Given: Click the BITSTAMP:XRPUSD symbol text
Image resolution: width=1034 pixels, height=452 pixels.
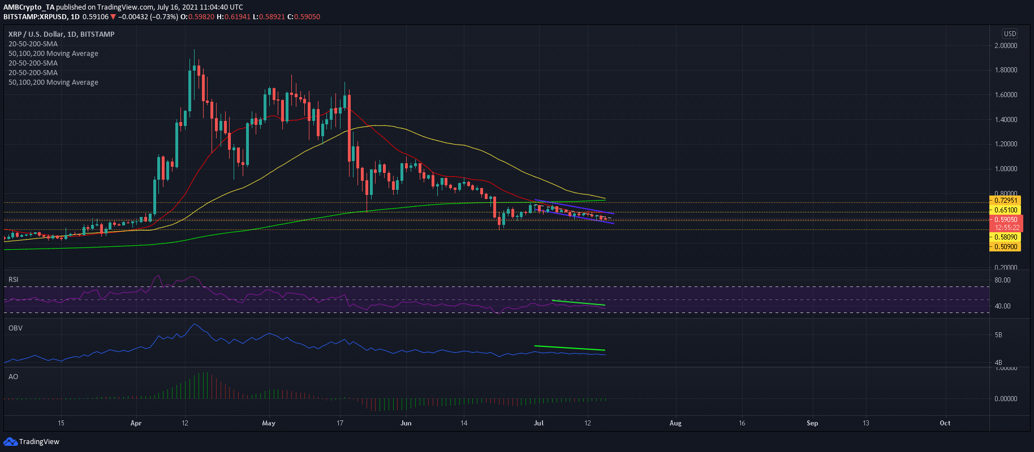Looking at the screenshot, I should [x=36, y=16].
